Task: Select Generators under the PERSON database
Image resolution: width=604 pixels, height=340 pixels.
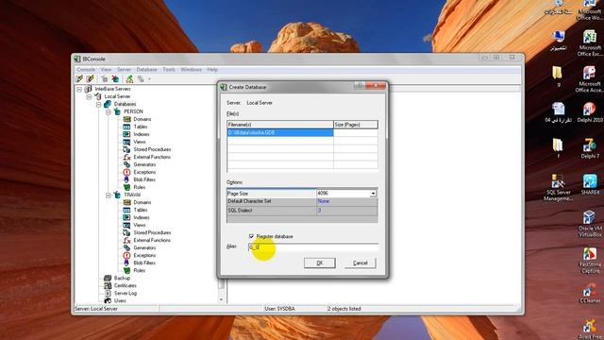Action: click(x=144, y=164)
